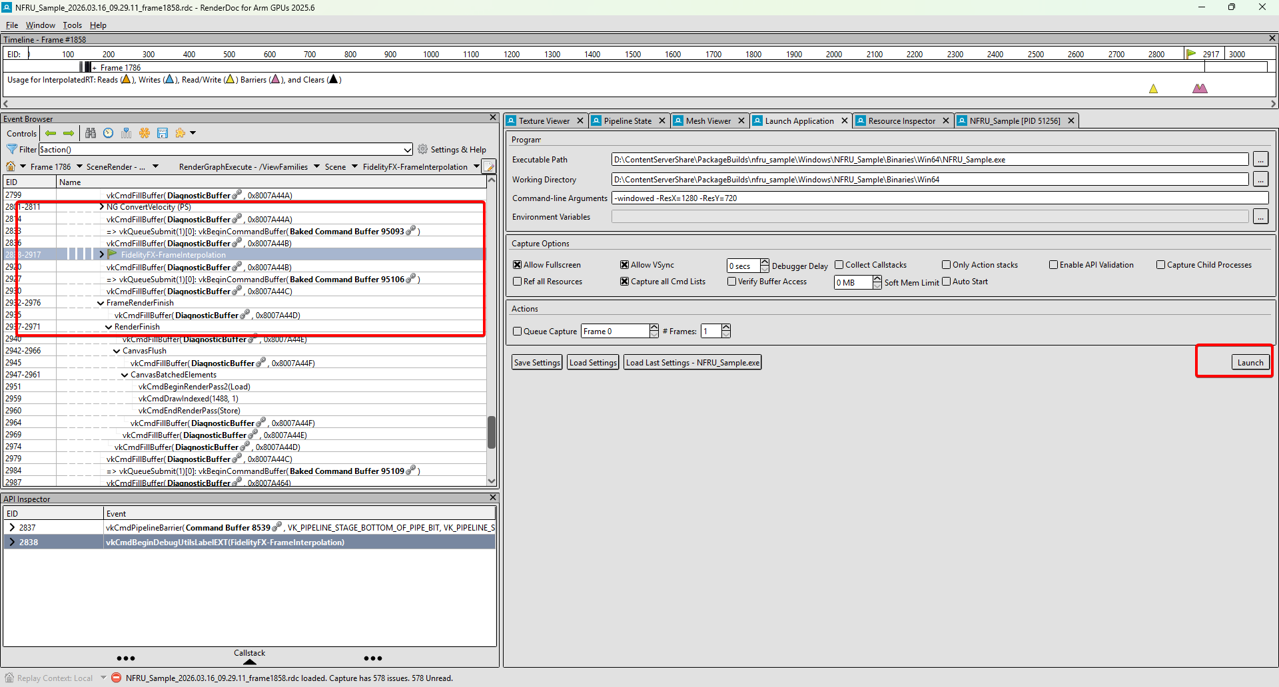Click the action duration chart icon
This screenshot has height=687, width=1279.
coord(127,133)
